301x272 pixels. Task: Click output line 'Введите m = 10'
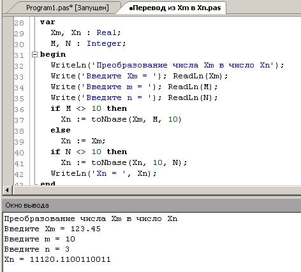pos(40,239)
